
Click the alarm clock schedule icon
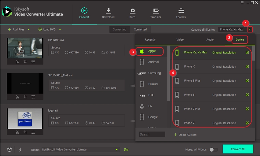click(9, 150)
